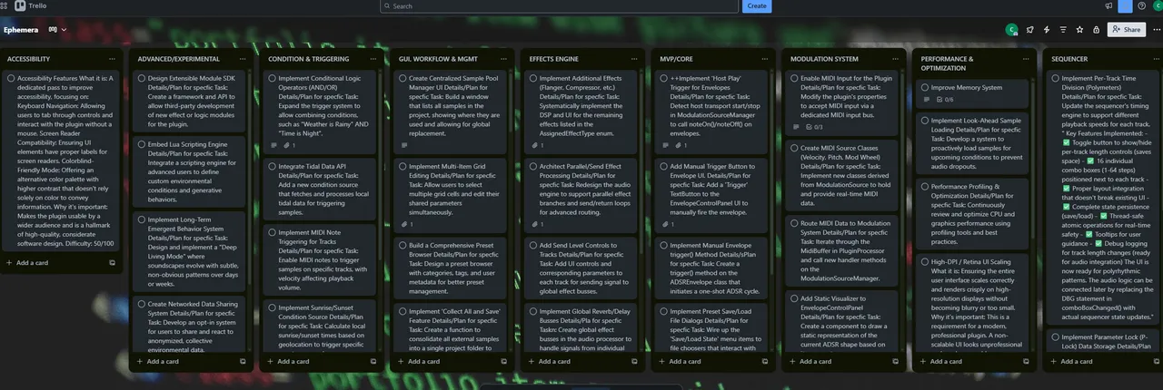This screenshot has width=1163, height=390.
Task: Click the Power-Ups rocket icon
Action: tap(1029, 29)
